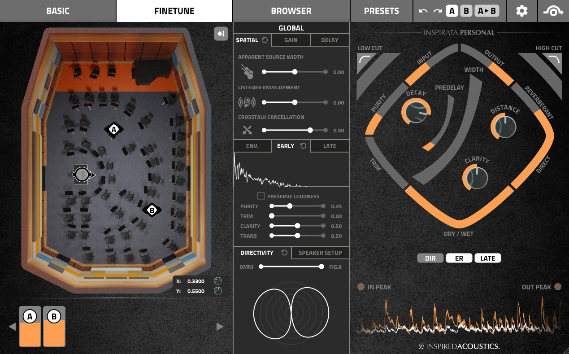The width and height of the screenshot is (569, 354).
Task: Toggle the ER output button
Action: tap(459, 258)
